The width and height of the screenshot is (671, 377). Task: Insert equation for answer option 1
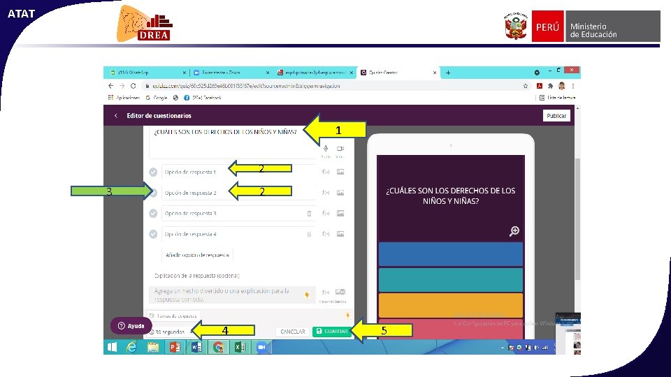pyautogui.click(x=326, y=172)
